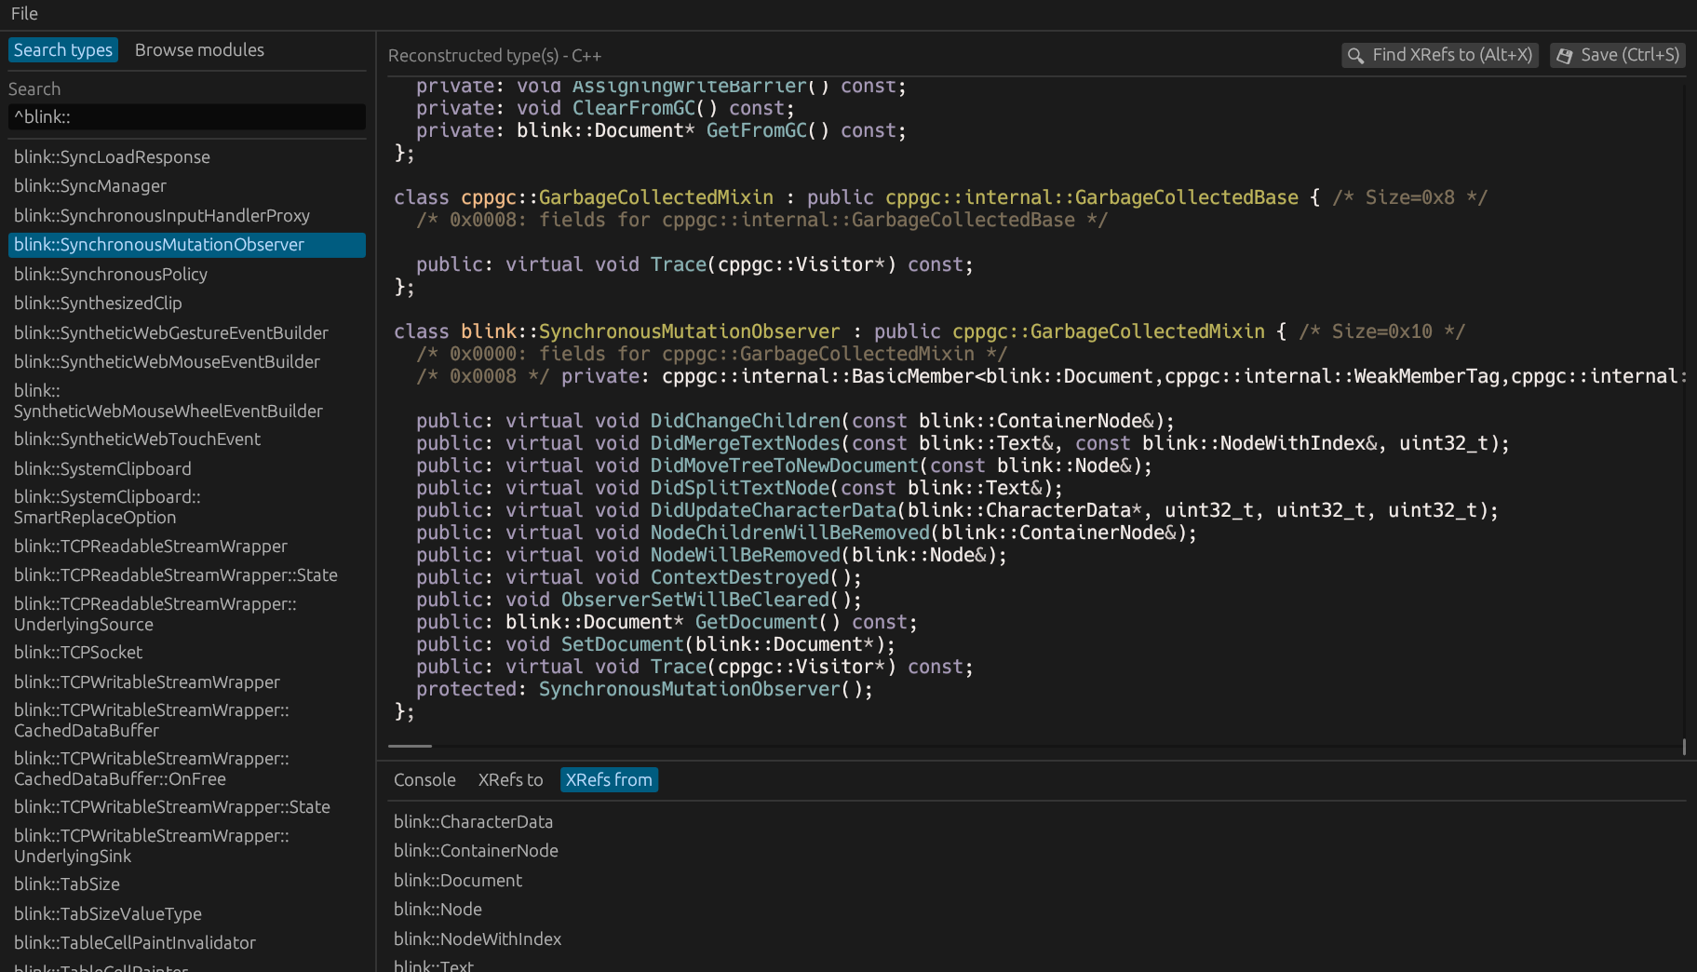This screenshot has height=972, width=1697.
Task: Click the Find XRefs to (Alt+X) button
Action: pos(1439,55)
